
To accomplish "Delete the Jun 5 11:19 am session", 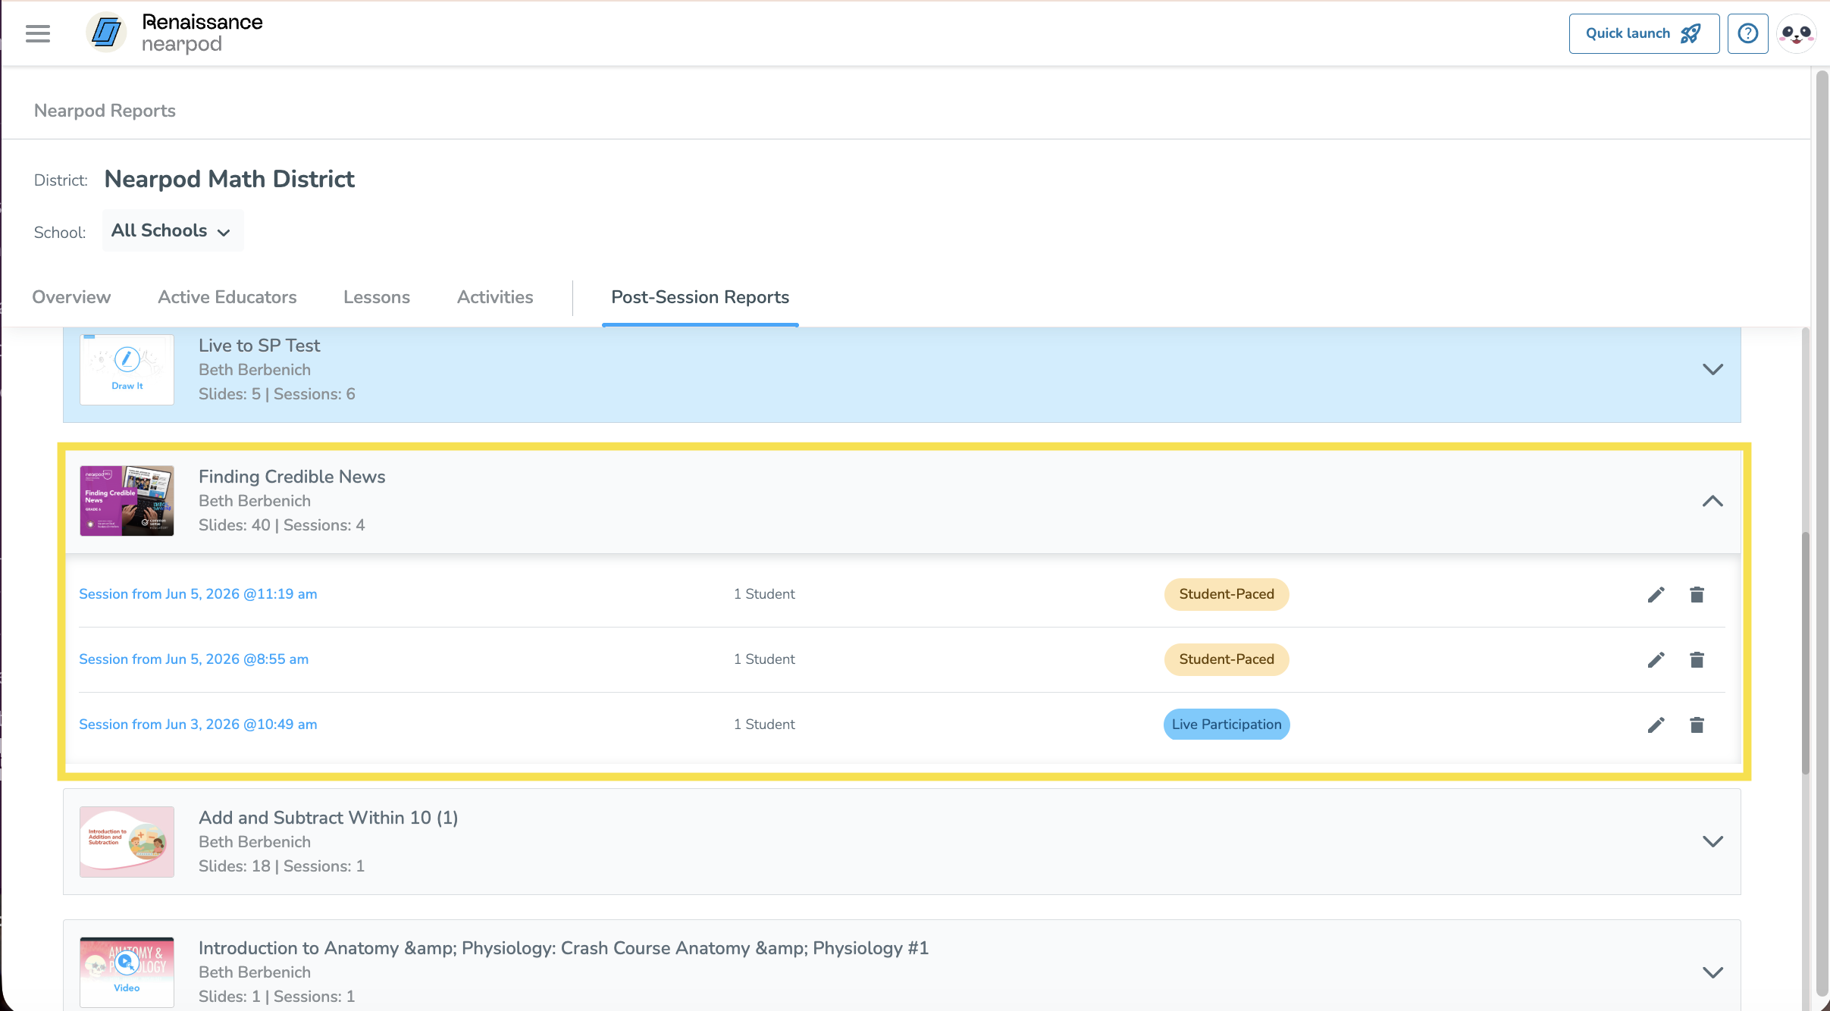I will pos(1697,595).
